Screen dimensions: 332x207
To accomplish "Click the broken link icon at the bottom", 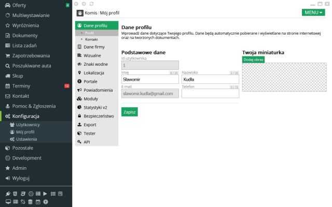I will click(23, 201).
